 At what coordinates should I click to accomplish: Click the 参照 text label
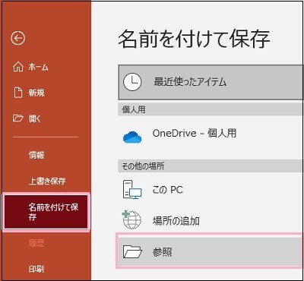162,252
